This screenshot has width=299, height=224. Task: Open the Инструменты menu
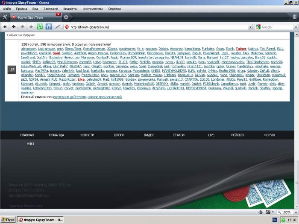[x=93, y=9]
